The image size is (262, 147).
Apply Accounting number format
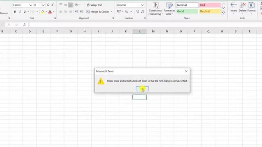click(119, 11)
